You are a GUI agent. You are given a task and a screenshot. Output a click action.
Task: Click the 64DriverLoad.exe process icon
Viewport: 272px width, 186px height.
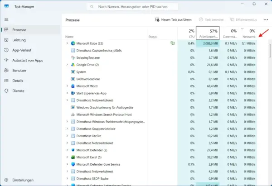click(73, 79)
